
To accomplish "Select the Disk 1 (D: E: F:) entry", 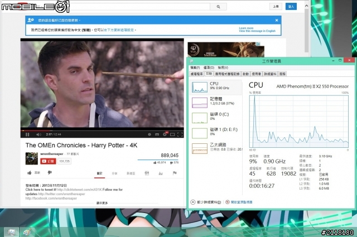I will 216,133.
